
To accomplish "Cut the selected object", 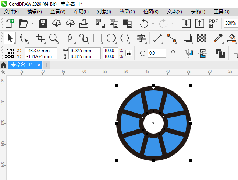I will [100, 23].
